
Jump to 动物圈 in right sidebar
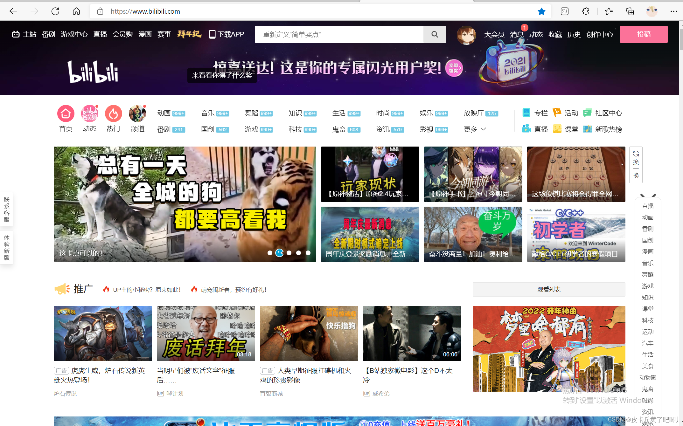click(648, 378)
